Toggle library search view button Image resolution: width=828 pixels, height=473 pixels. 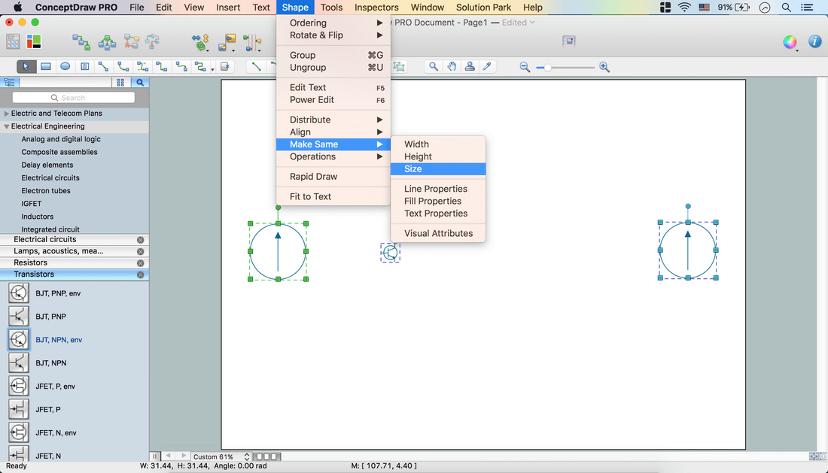point(139,83)
